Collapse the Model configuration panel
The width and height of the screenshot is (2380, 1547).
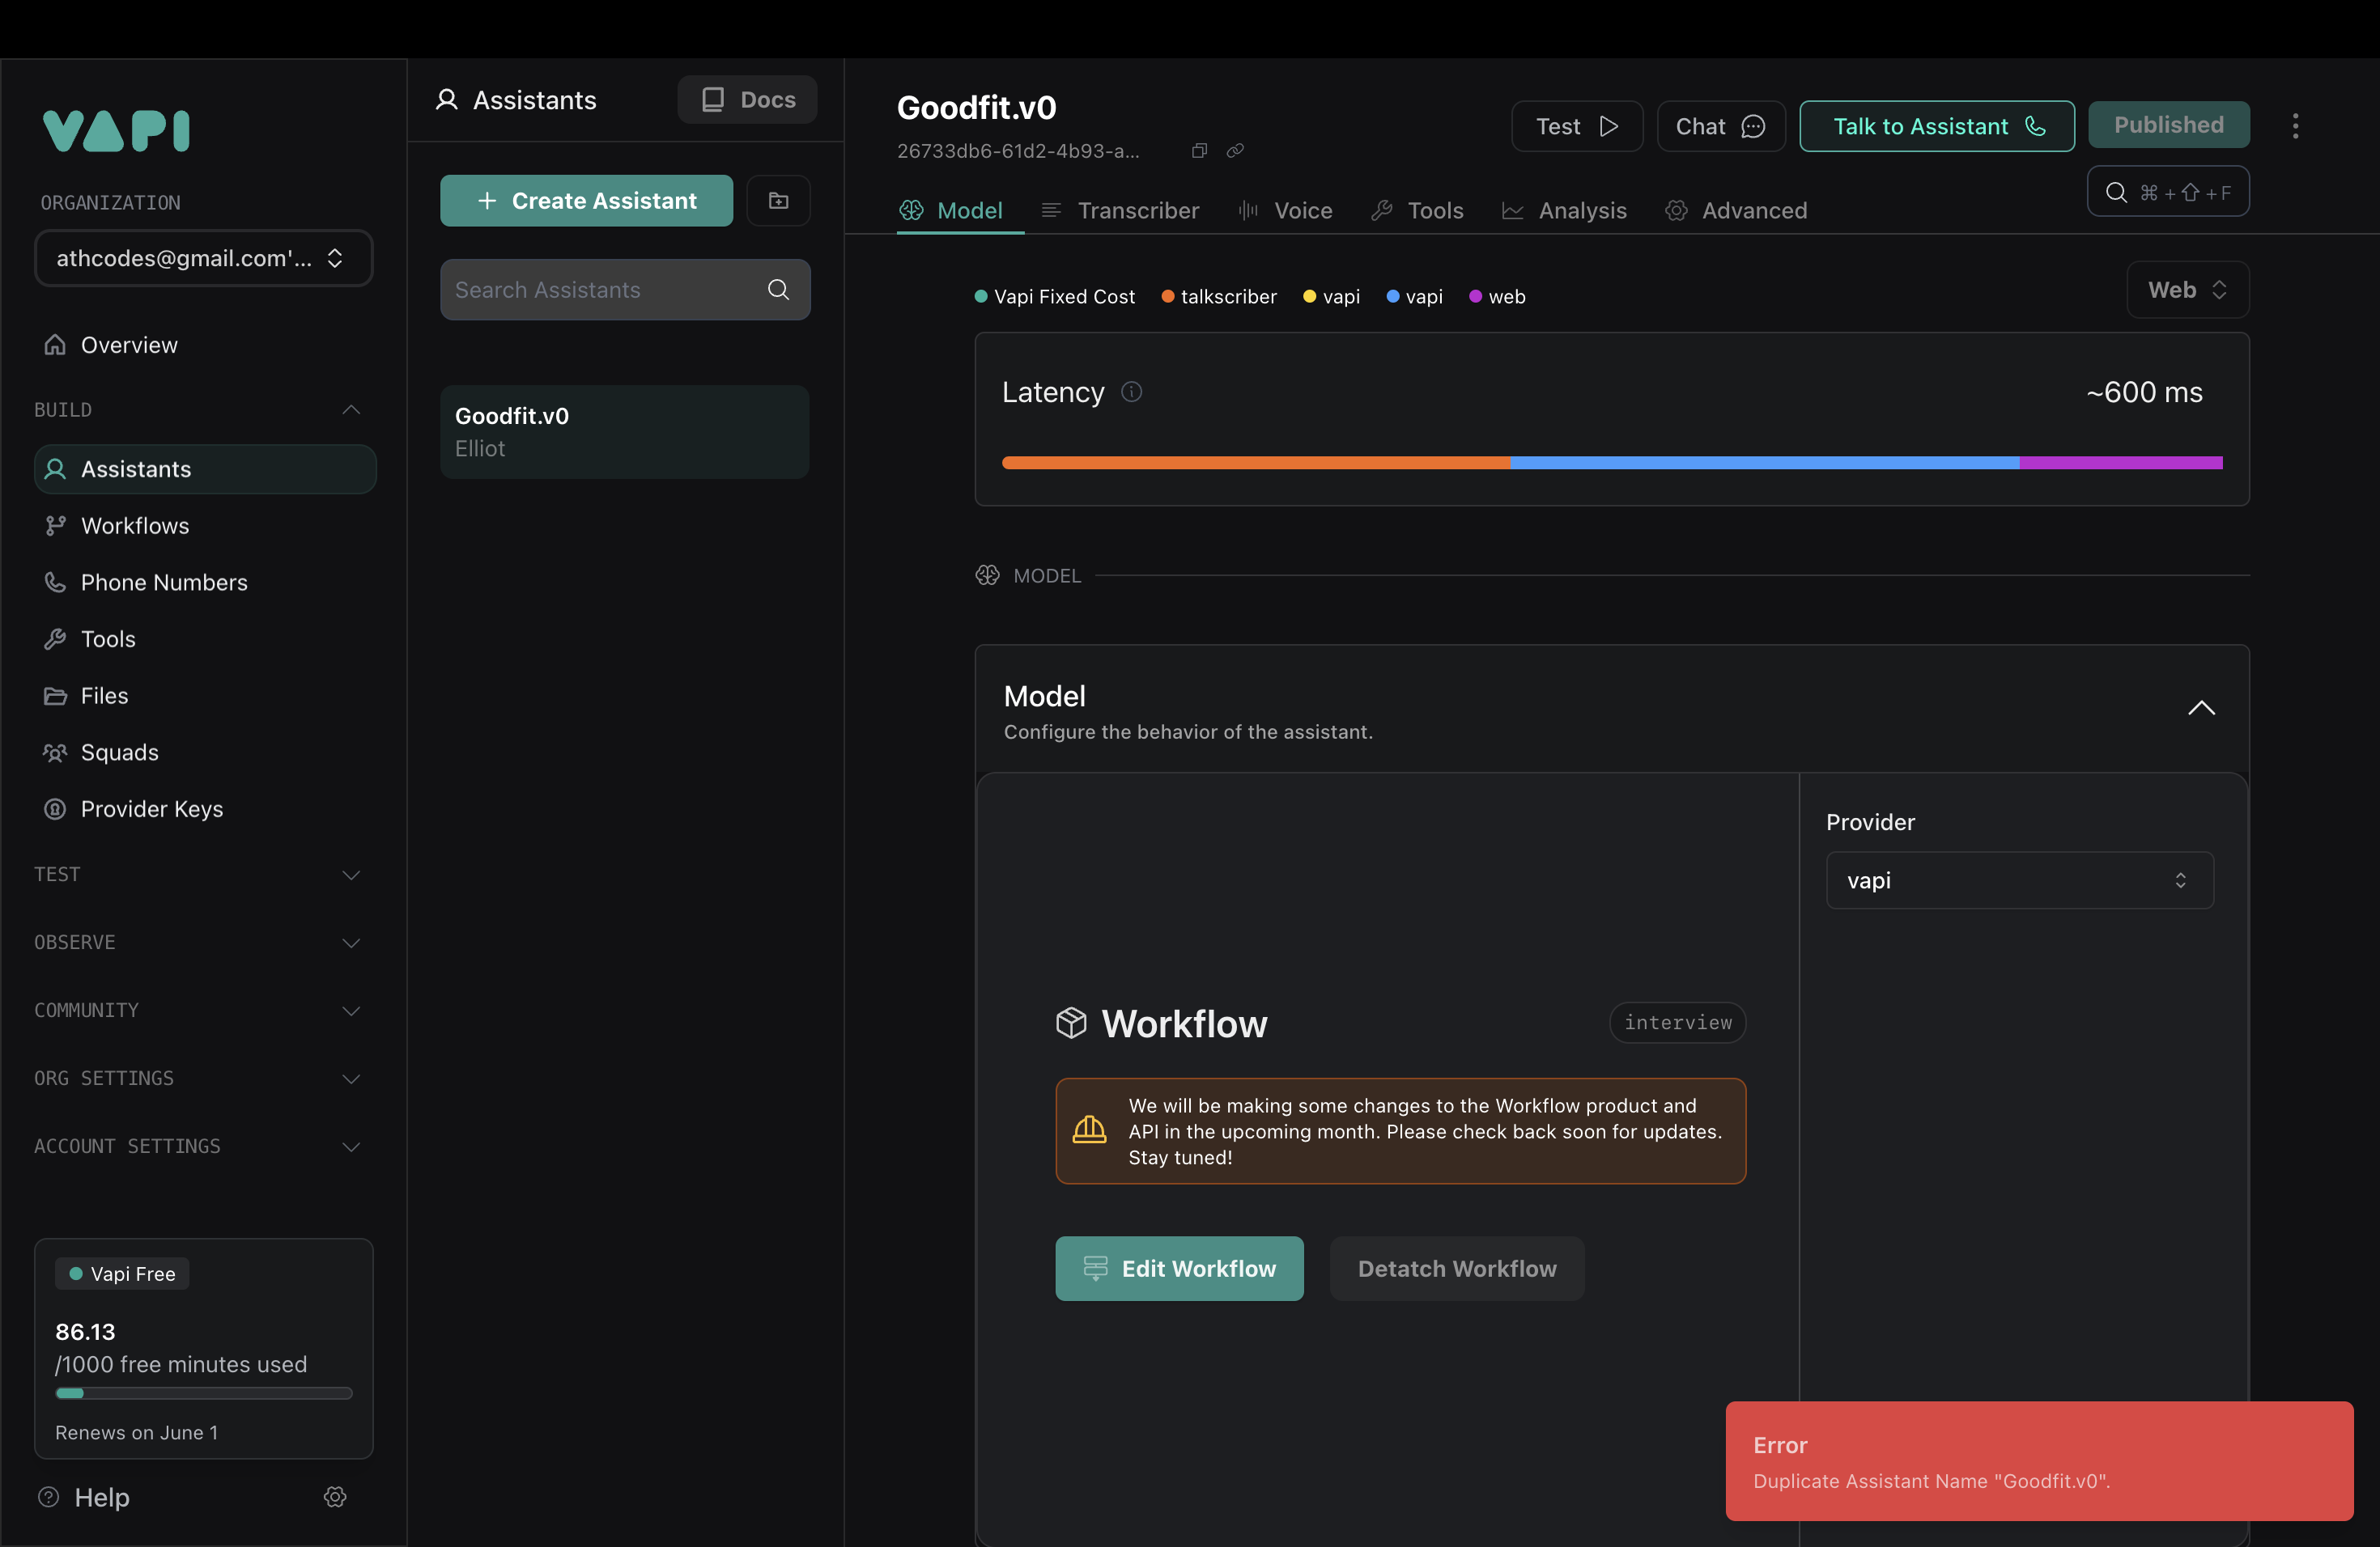(x=2201, y=709)
